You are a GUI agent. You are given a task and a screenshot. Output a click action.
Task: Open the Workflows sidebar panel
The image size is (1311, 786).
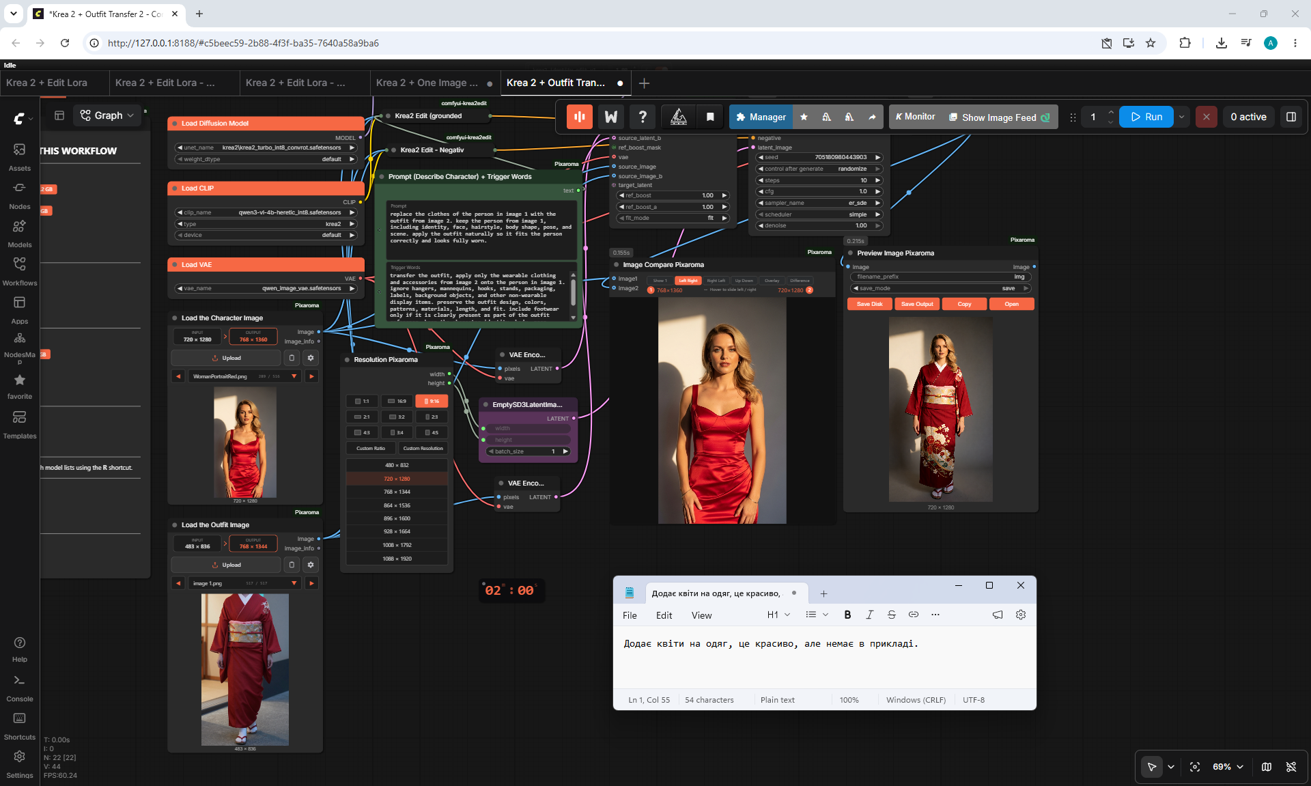coord(20,271)
